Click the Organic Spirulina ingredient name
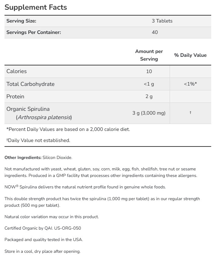 coord(28,109)
